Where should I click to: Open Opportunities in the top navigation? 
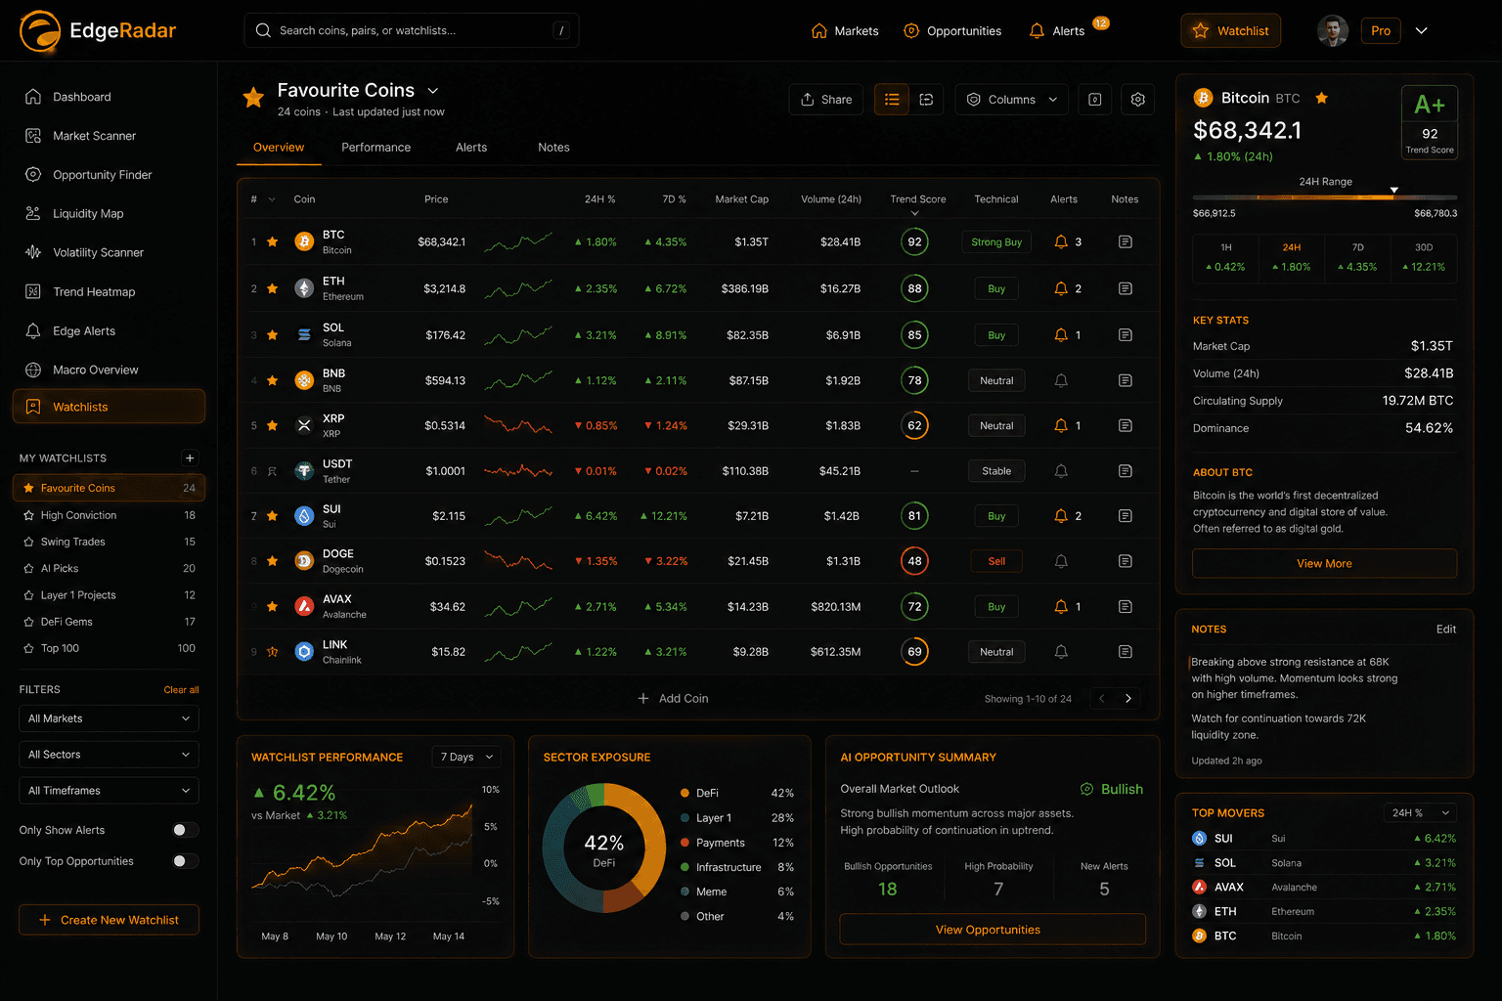pyautogui.click(x=952, y=31)
